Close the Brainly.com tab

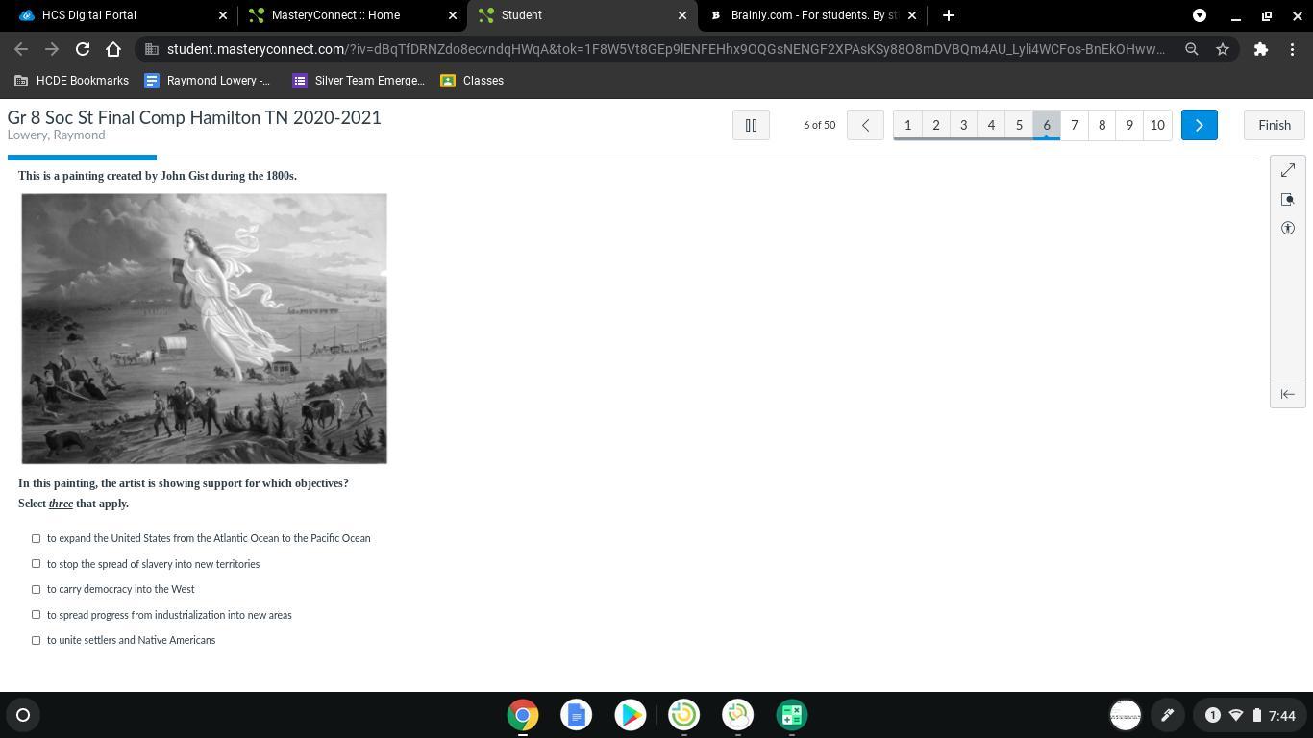coord(912,15)
